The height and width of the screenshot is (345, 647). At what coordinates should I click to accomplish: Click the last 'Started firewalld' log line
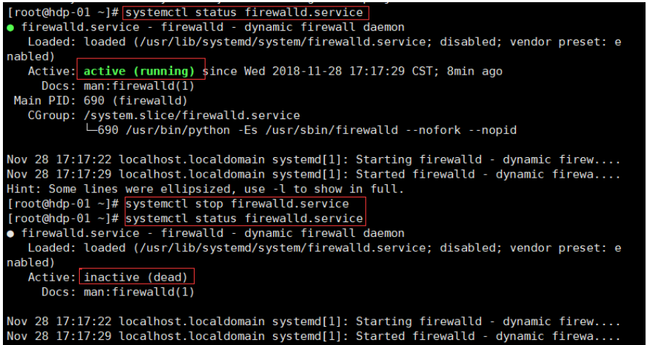coord(313,337)
